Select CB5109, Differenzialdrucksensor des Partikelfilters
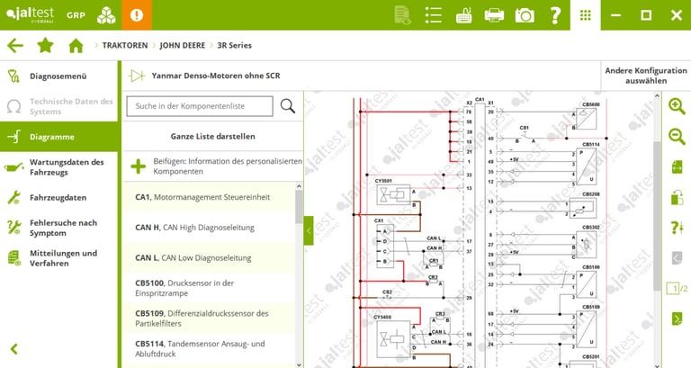This screenshot has width=691, height=368. pos(209,319)
